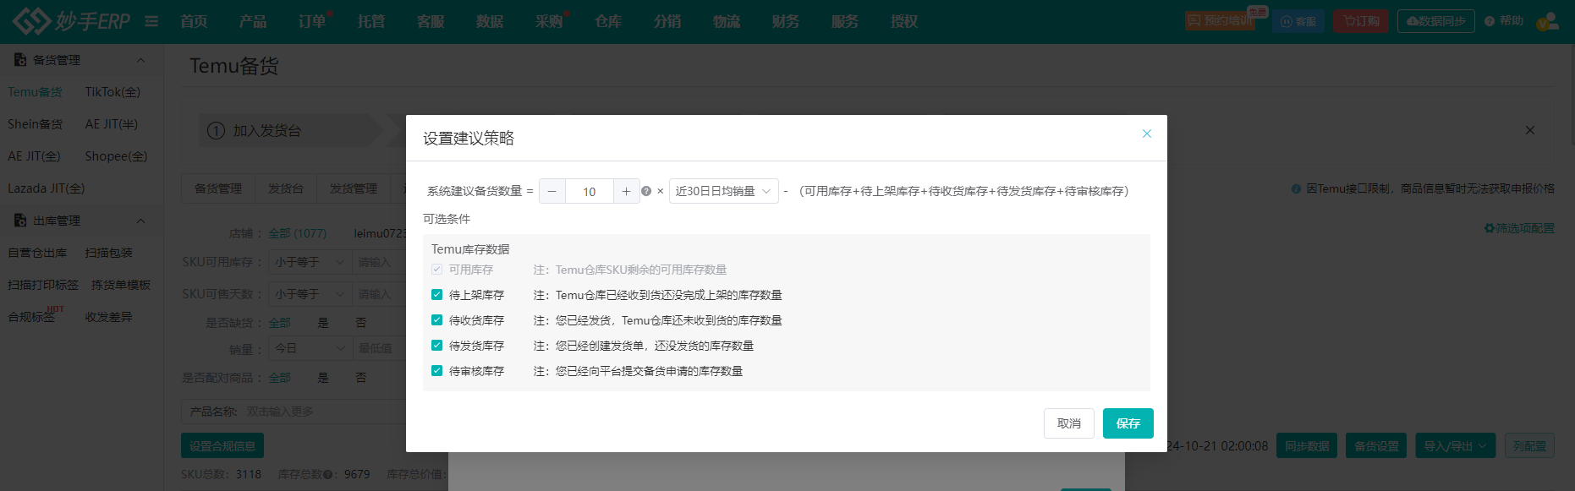This screenshot has height=491, width=1575.
Task: Open Shein备货 in the sidebar
Action: click(x=36, y=124)
